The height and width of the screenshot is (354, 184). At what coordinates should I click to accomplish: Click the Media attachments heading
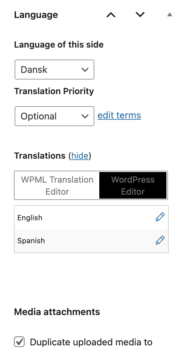coord(57,312)
